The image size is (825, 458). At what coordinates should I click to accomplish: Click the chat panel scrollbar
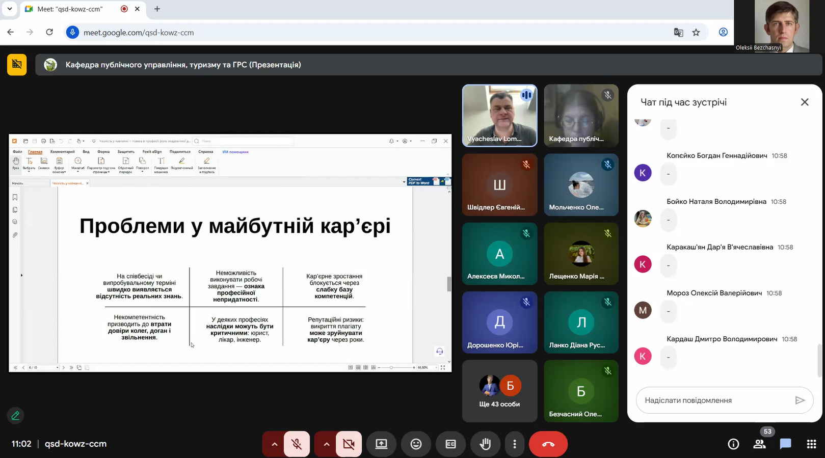819,359
